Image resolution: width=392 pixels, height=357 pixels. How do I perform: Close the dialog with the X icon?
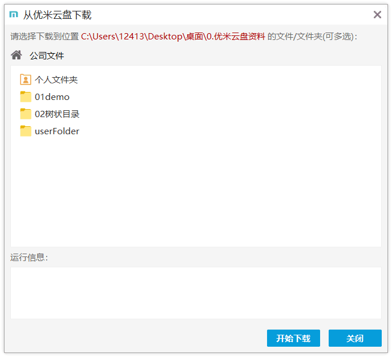click(377, 14)
